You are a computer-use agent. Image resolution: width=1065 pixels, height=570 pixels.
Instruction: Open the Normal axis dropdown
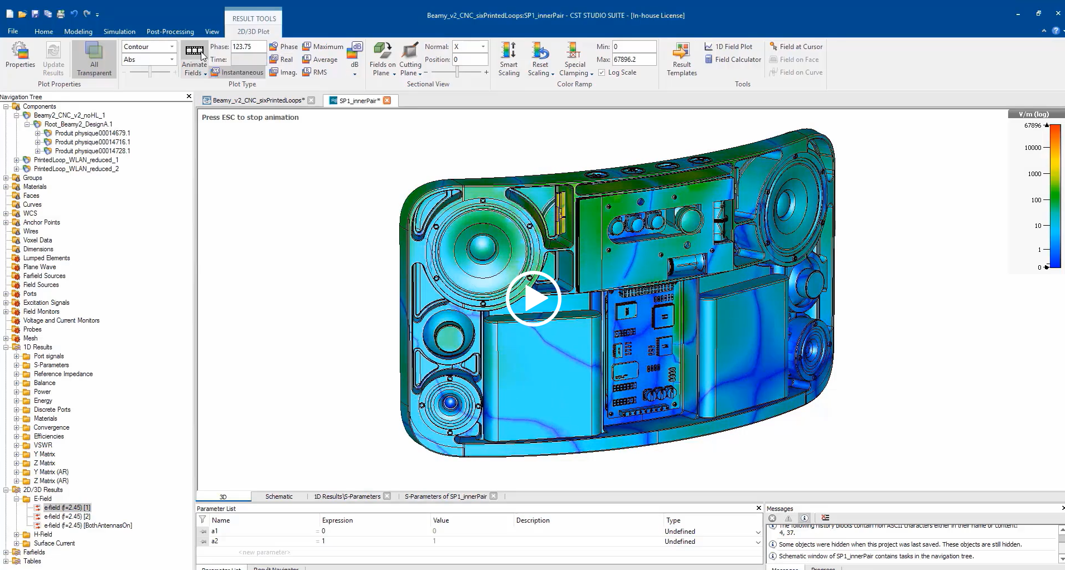[x=470, y=47]
